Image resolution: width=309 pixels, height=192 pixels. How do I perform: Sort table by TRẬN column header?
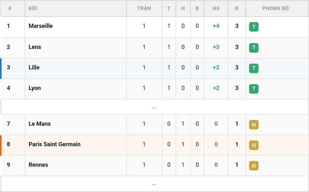[x=144, y=8]
